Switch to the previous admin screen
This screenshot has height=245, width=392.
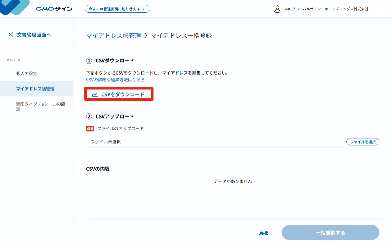click(x=117, y=9)
